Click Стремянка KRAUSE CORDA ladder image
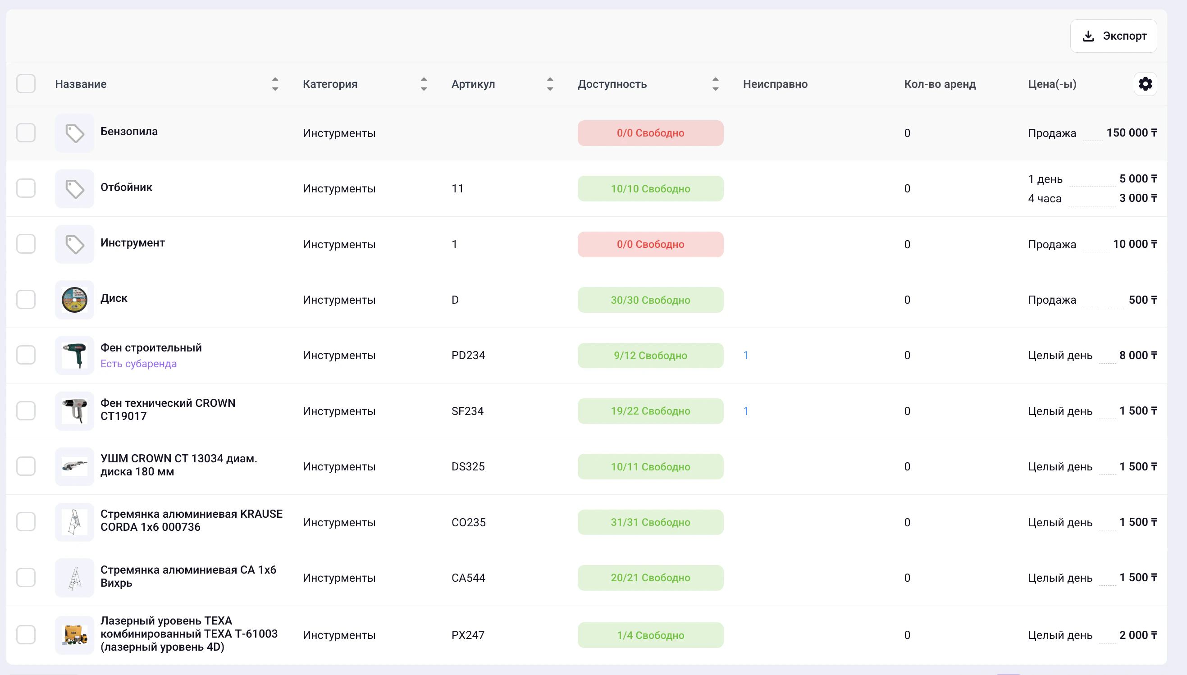Image resolution: width=1187 pixels, height=675 pixels. pos(75,522)
